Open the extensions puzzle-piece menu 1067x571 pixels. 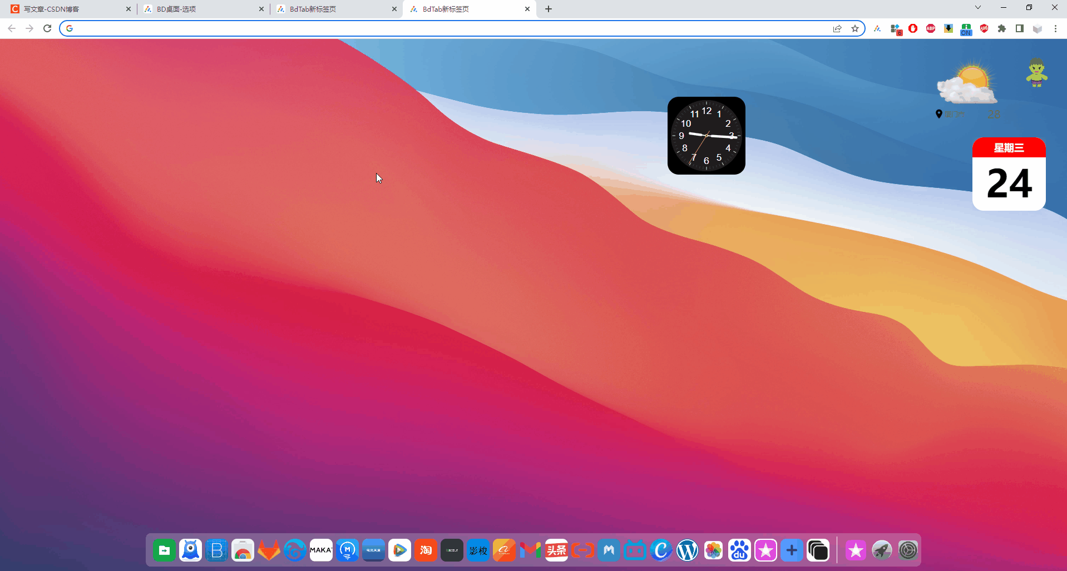[x=1002, y=28]
